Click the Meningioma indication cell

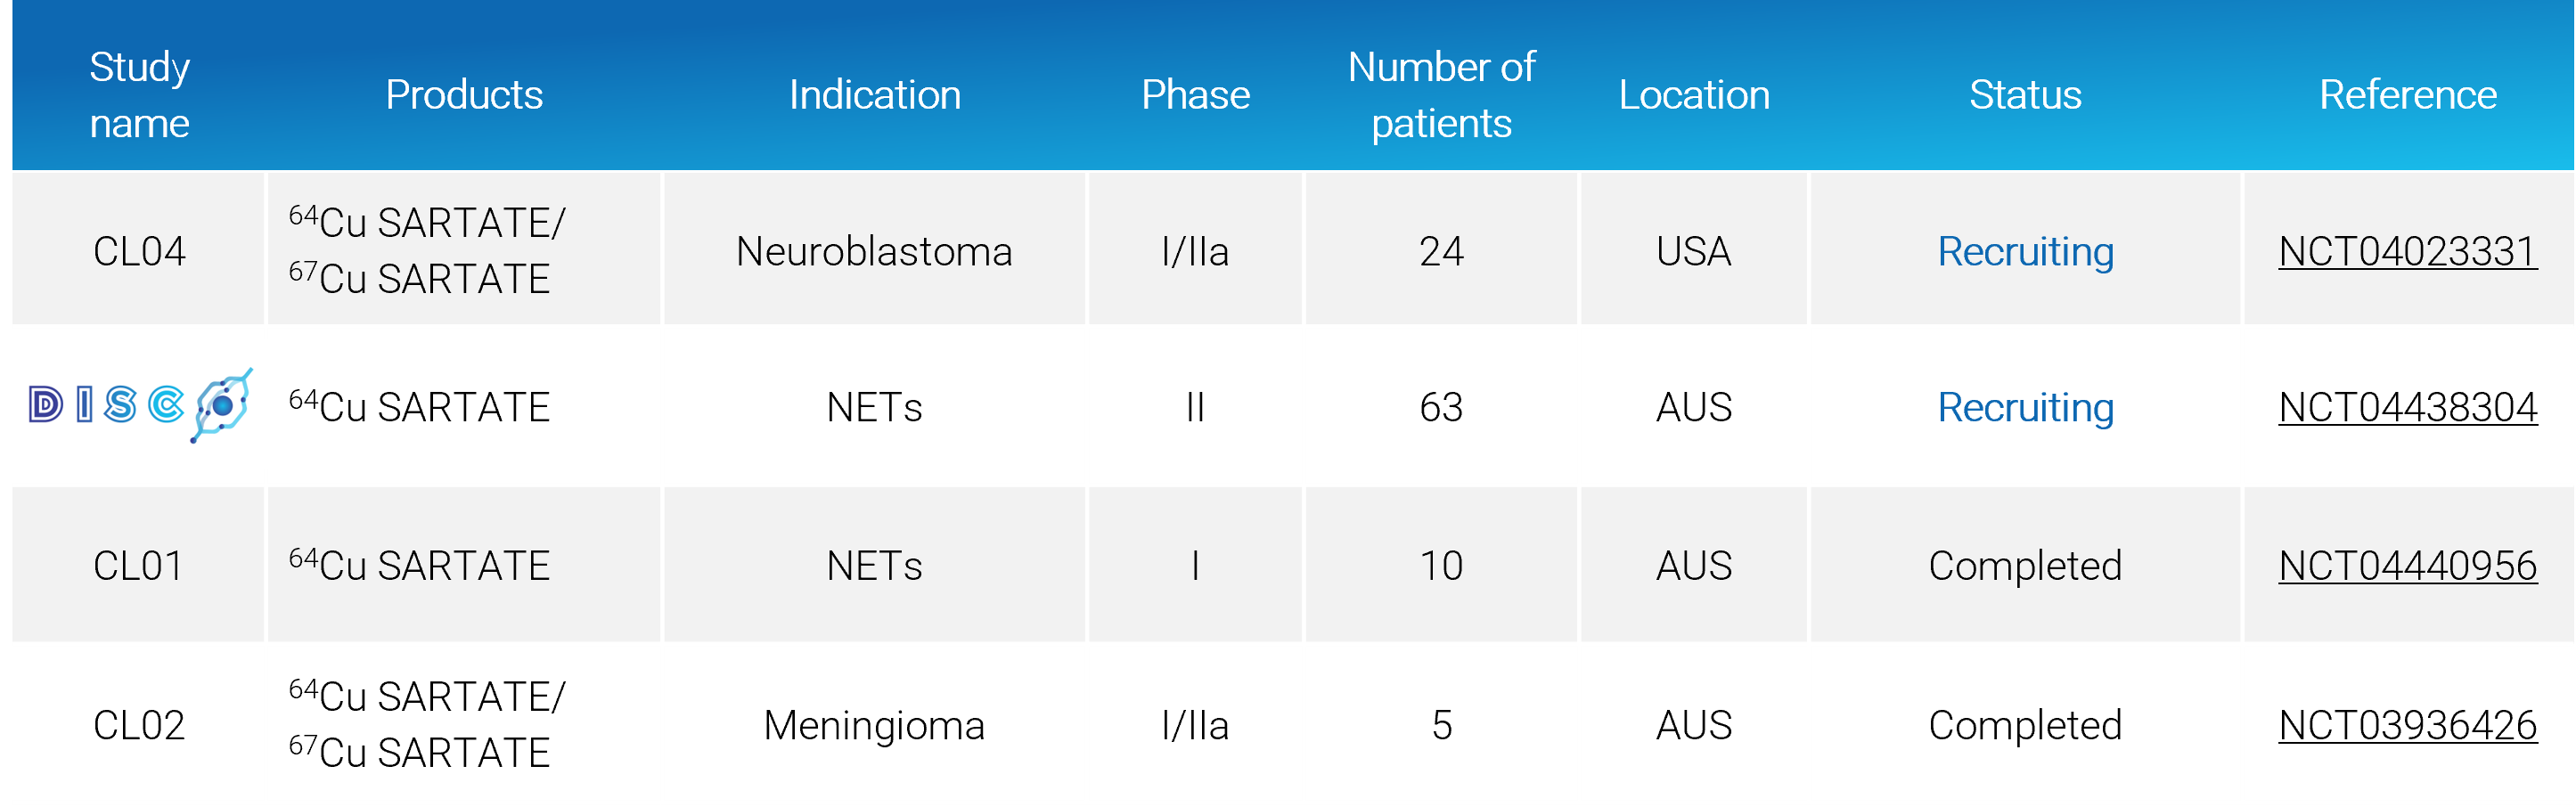coord(874,725)
